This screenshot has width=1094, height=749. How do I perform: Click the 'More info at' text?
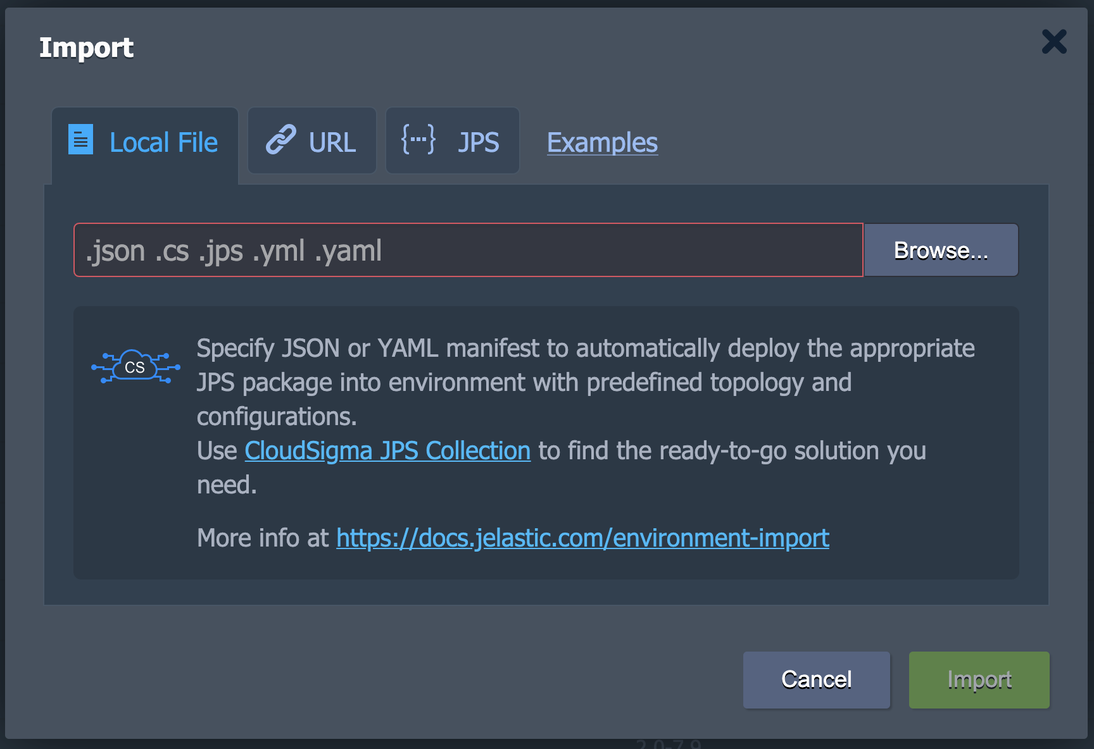[x=263, y=538]
